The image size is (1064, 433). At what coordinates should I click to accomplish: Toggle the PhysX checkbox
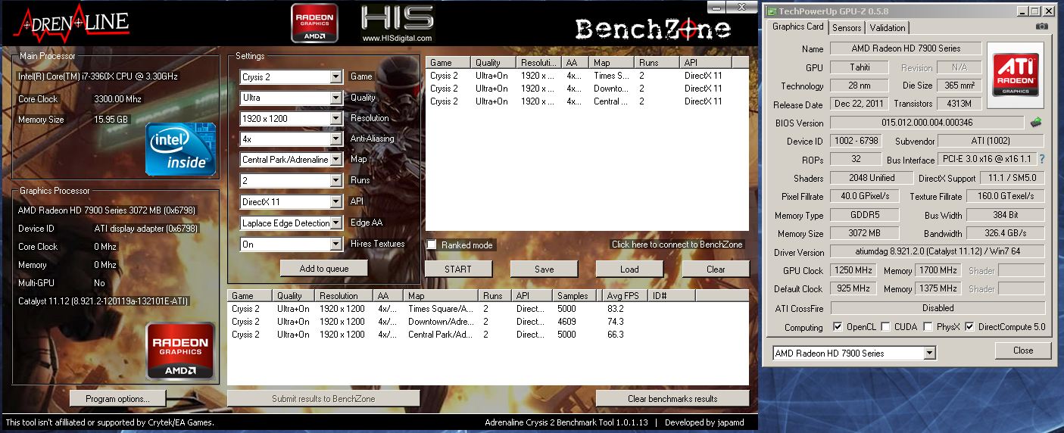928,327
